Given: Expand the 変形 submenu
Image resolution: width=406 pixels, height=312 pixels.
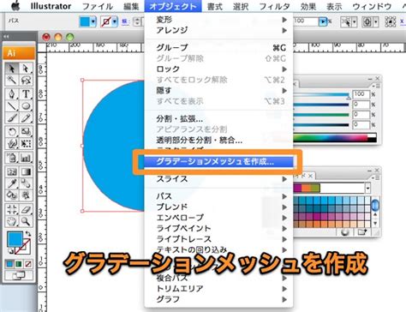Looking at the screenshot, I should click(x=218, y=20).
